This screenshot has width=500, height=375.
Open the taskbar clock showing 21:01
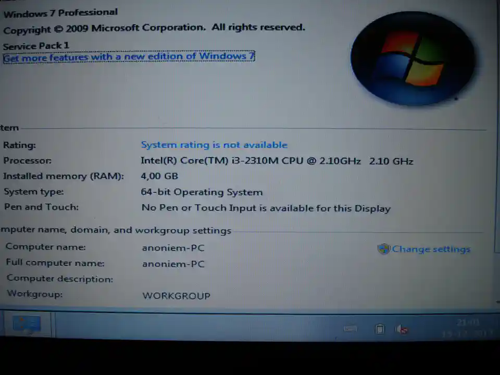468,328
